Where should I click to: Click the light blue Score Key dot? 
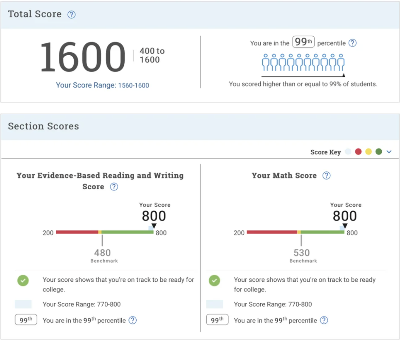coord(348,152)
